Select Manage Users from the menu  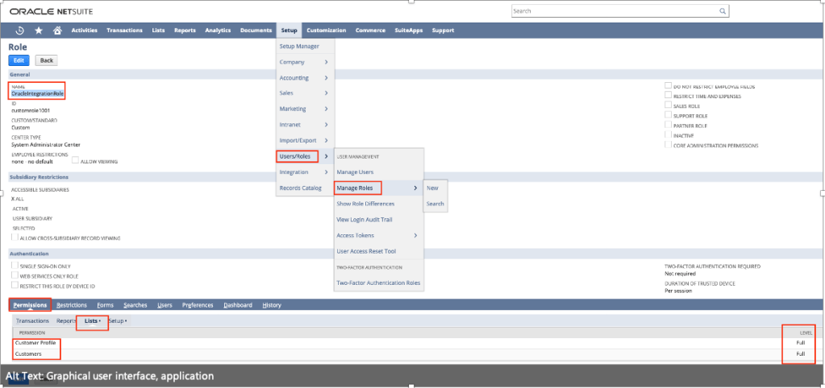[355, 172]
